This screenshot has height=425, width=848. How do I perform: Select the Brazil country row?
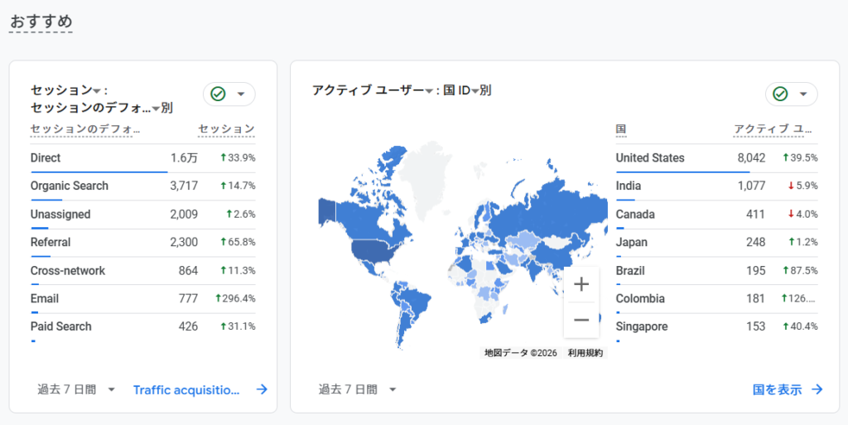click(x=716, y=271)
